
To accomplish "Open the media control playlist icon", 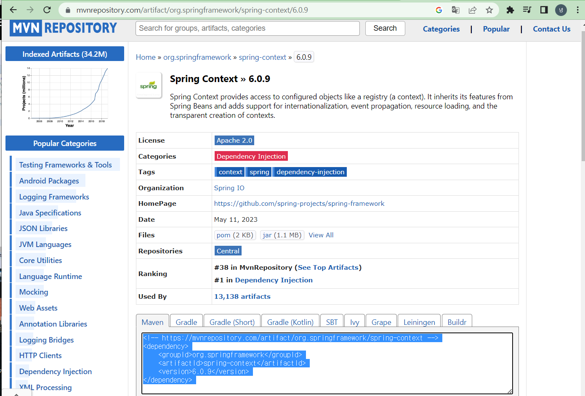I will 527,10.
